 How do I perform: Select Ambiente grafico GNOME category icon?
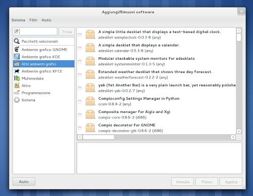coord(17,50)
